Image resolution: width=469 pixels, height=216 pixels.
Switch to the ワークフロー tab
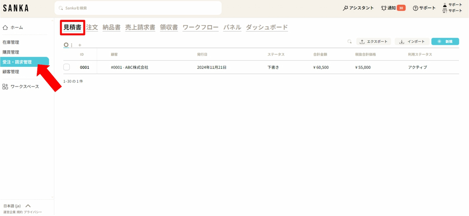pyautogui.click(x=200, y=27)
